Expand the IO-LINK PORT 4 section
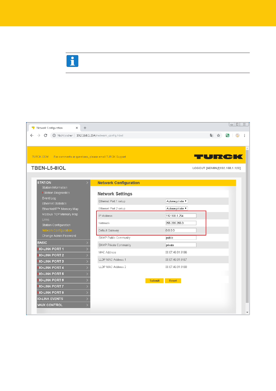276x391 pixels. 63,268
